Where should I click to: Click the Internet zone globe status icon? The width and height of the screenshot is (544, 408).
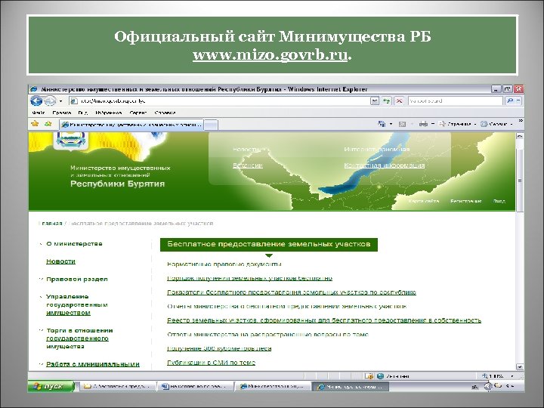(381, 376)
